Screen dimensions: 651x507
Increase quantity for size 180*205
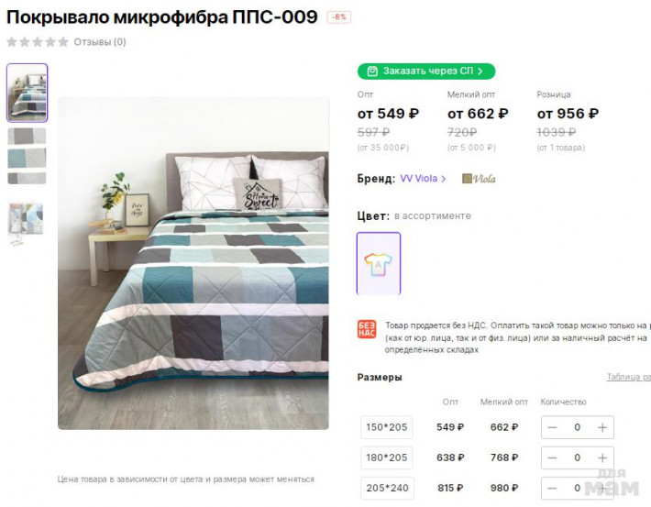(x=601, y=457)
